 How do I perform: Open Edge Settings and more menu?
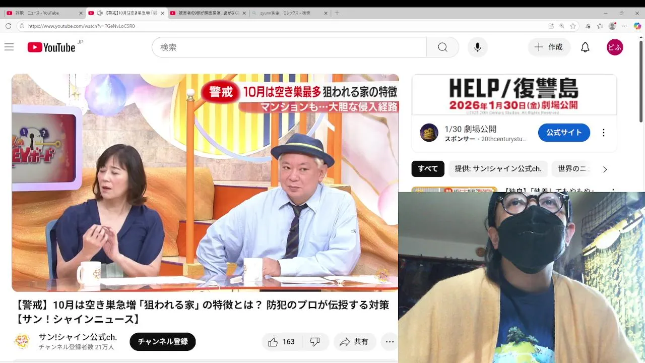pos(625,26)
